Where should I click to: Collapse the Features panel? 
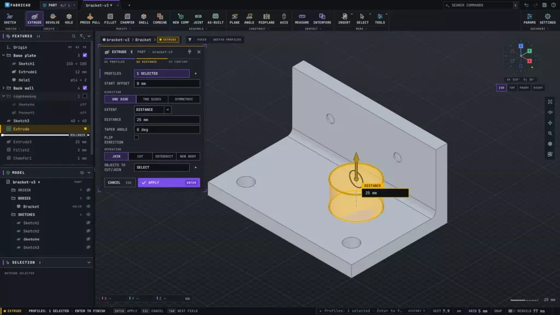(x=89, y=36)
